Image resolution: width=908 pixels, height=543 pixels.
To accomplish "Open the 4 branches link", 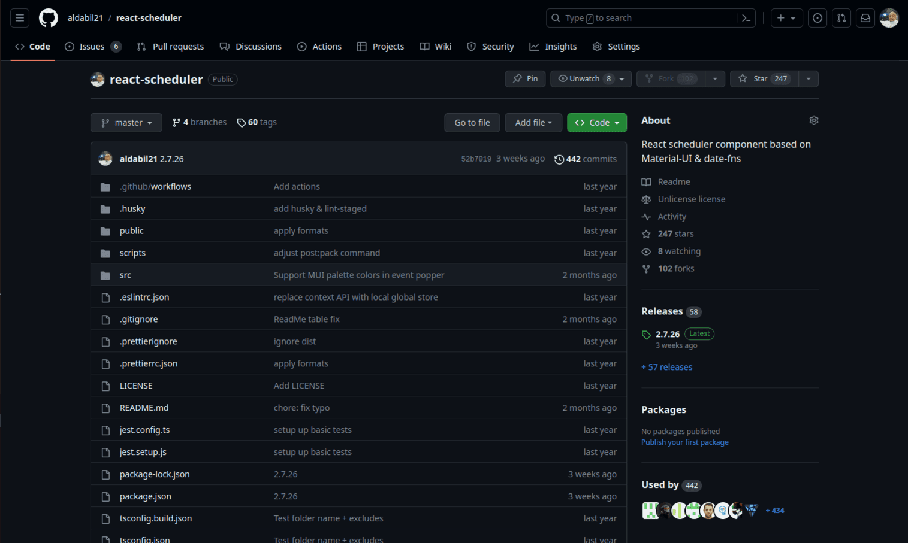I will pyautogui.click(x=200, y=122).
